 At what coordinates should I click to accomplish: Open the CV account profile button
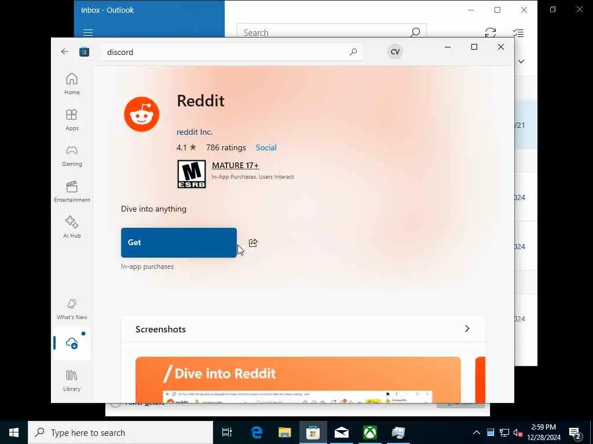(395, 51)
